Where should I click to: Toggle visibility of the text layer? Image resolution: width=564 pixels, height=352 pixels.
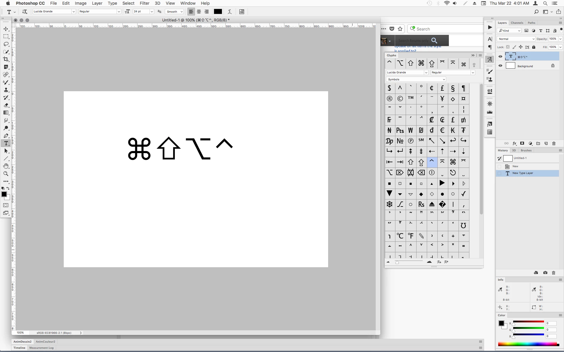point(500,57)
